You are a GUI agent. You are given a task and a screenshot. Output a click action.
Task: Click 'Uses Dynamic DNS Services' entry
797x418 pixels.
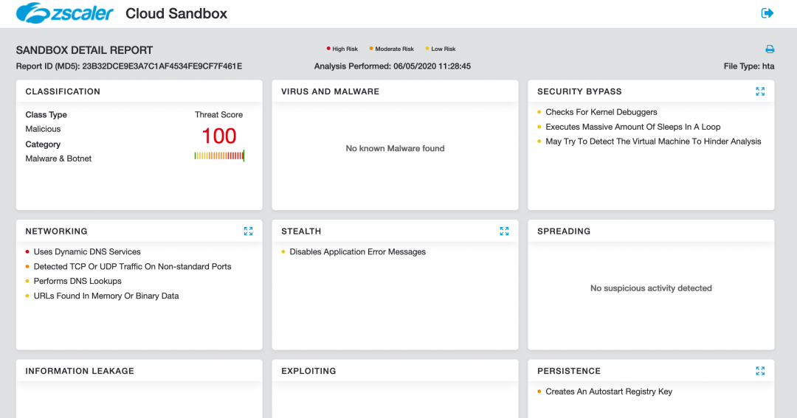click(87, 252)
